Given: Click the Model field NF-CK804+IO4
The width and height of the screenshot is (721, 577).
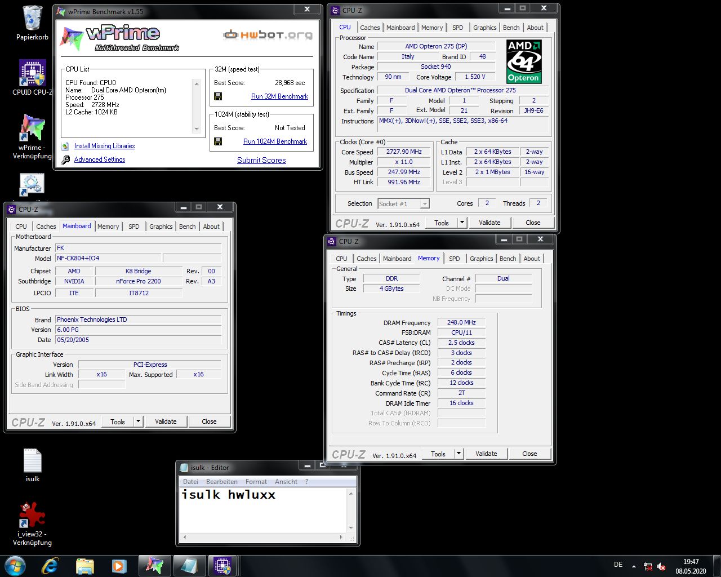Looking at the screenshot, I should click(108, 258).
